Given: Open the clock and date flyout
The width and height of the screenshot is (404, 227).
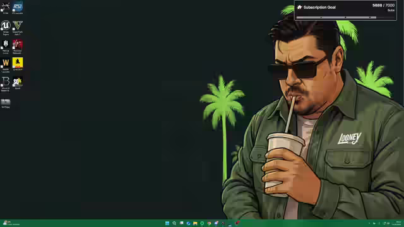Looking at the screenshot, I should coord(397,223).
